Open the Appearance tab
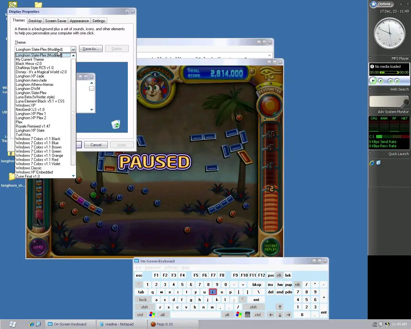The width and height of the screenshot is (411, 329). pyautogui.click(x=79, y=21)
